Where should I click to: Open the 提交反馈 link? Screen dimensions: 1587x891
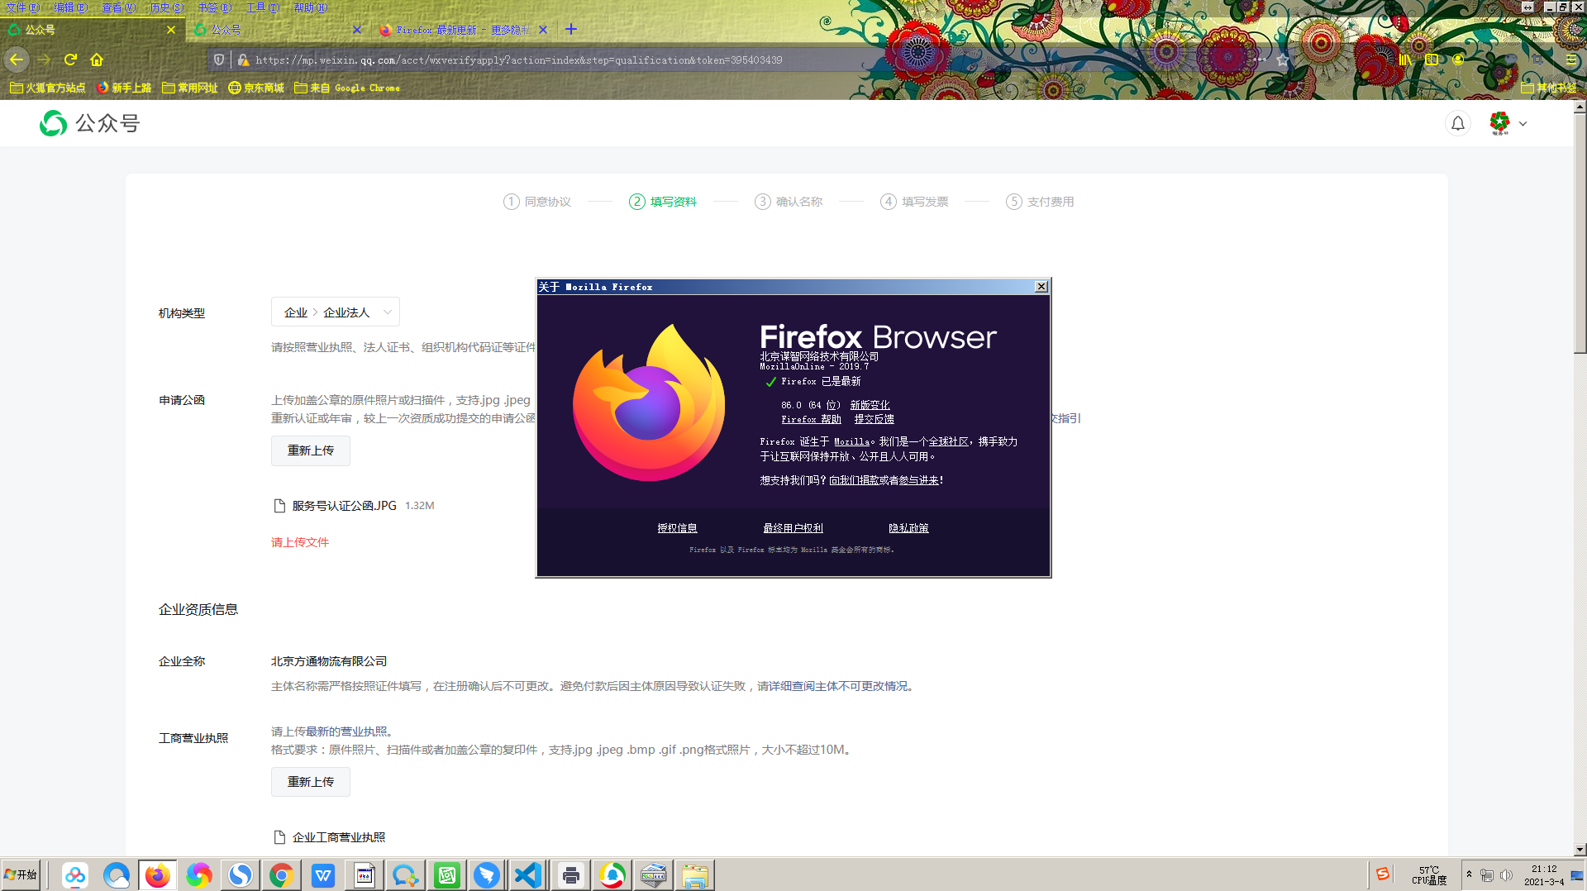(874, 419)
